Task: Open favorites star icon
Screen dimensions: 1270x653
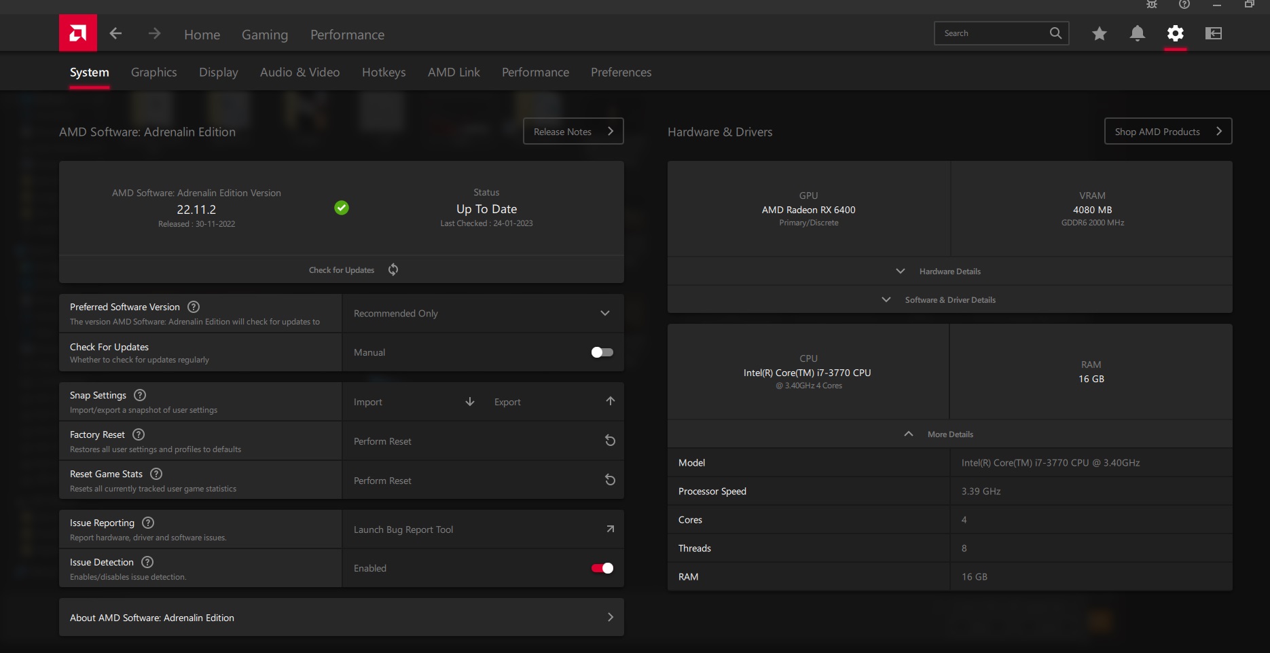Action: (x=1100, y=33)
